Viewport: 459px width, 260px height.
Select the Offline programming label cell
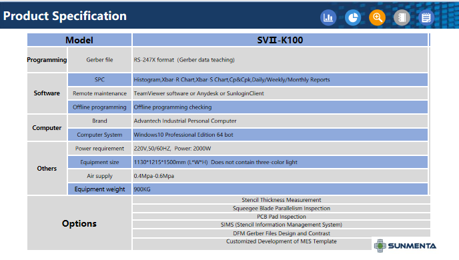click(99, 107)
